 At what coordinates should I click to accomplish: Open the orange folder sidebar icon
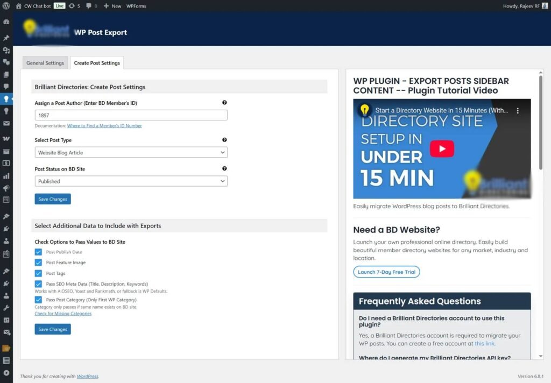6,348
